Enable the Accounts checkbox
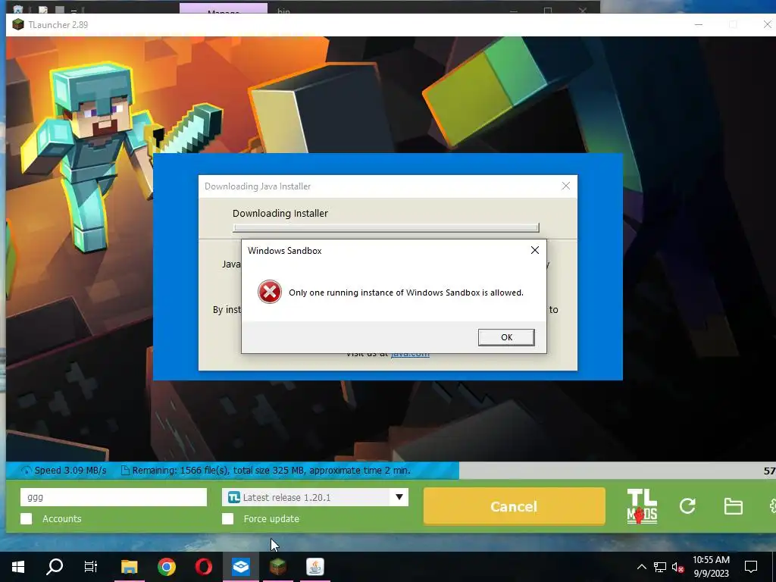 point(27,518)
